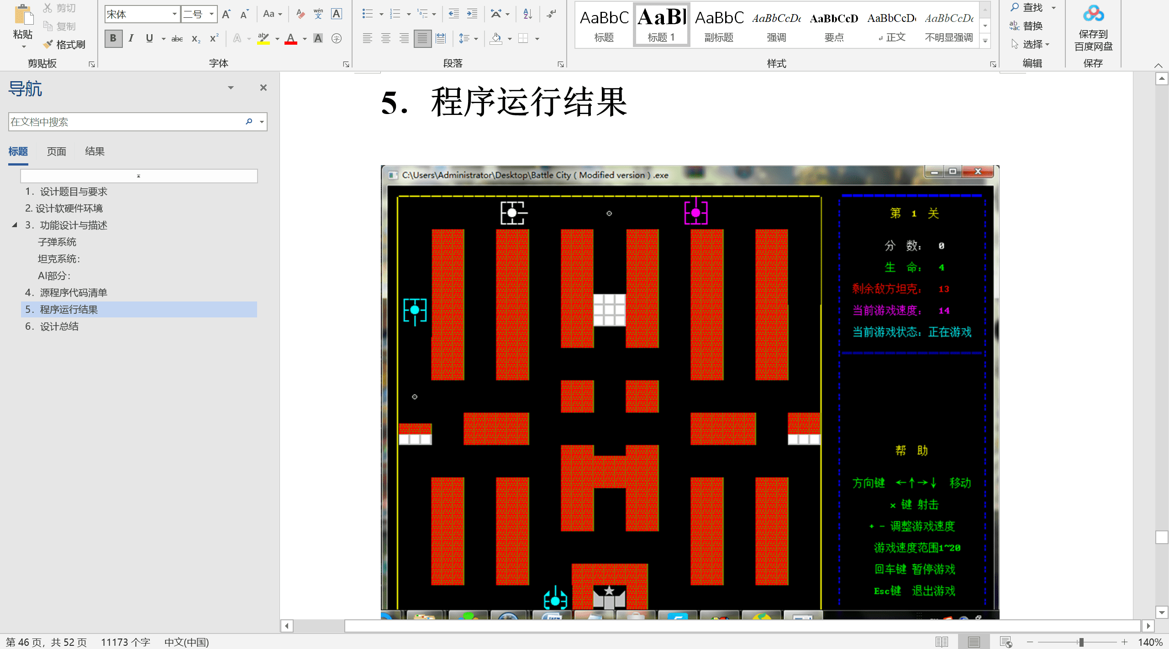Switch to the 结果 navigation tab
Viewport: 1169px width, 649px height.
[x=95, y=151]
